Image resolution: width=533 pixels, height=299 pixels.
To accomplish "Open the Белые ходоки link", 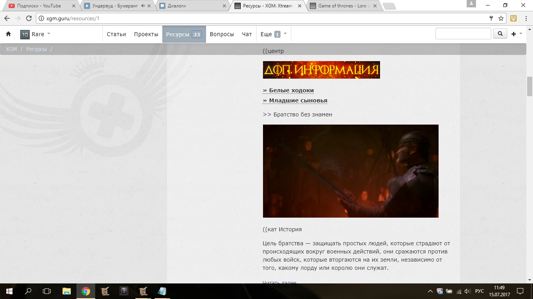I will [x=288, y=90].
